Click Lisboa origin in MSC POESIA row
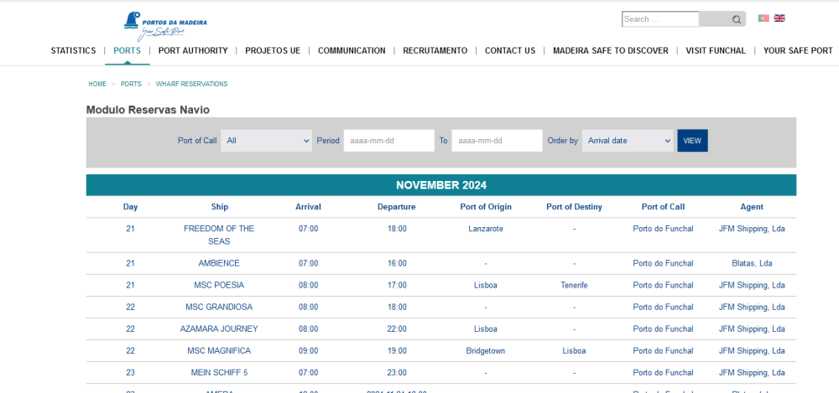Screen dimensions: 839x393 click(485, 286)
